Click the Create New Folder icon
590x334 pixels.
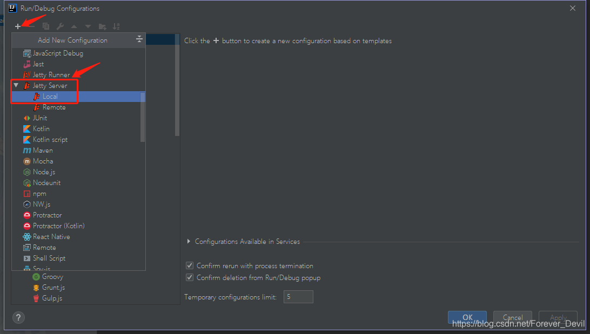[x=102, y=26]
